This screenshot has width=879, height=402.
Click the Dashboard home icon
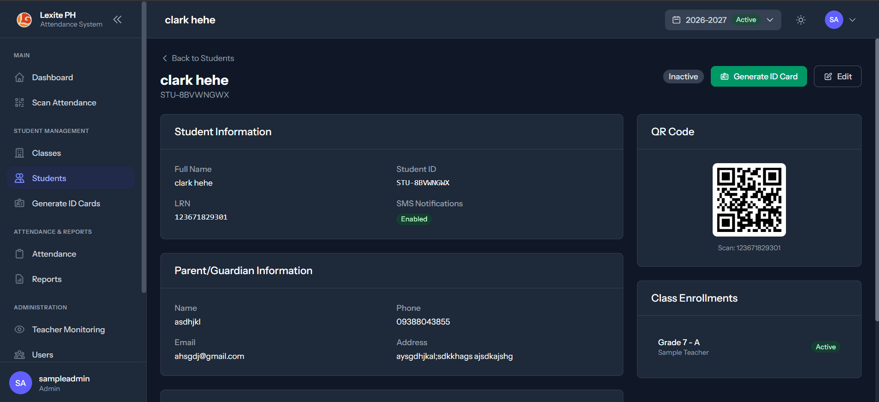pos(19,77)
